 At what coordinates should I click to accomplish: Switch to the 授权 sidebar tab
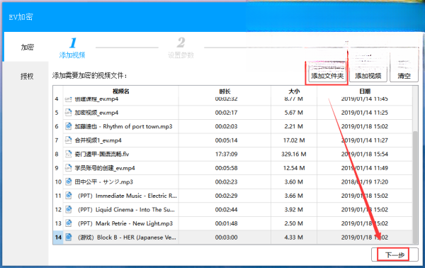point(27,77)
